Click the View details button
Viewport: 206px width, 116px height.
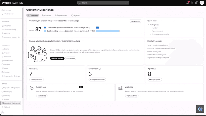[x=135, y=21]
